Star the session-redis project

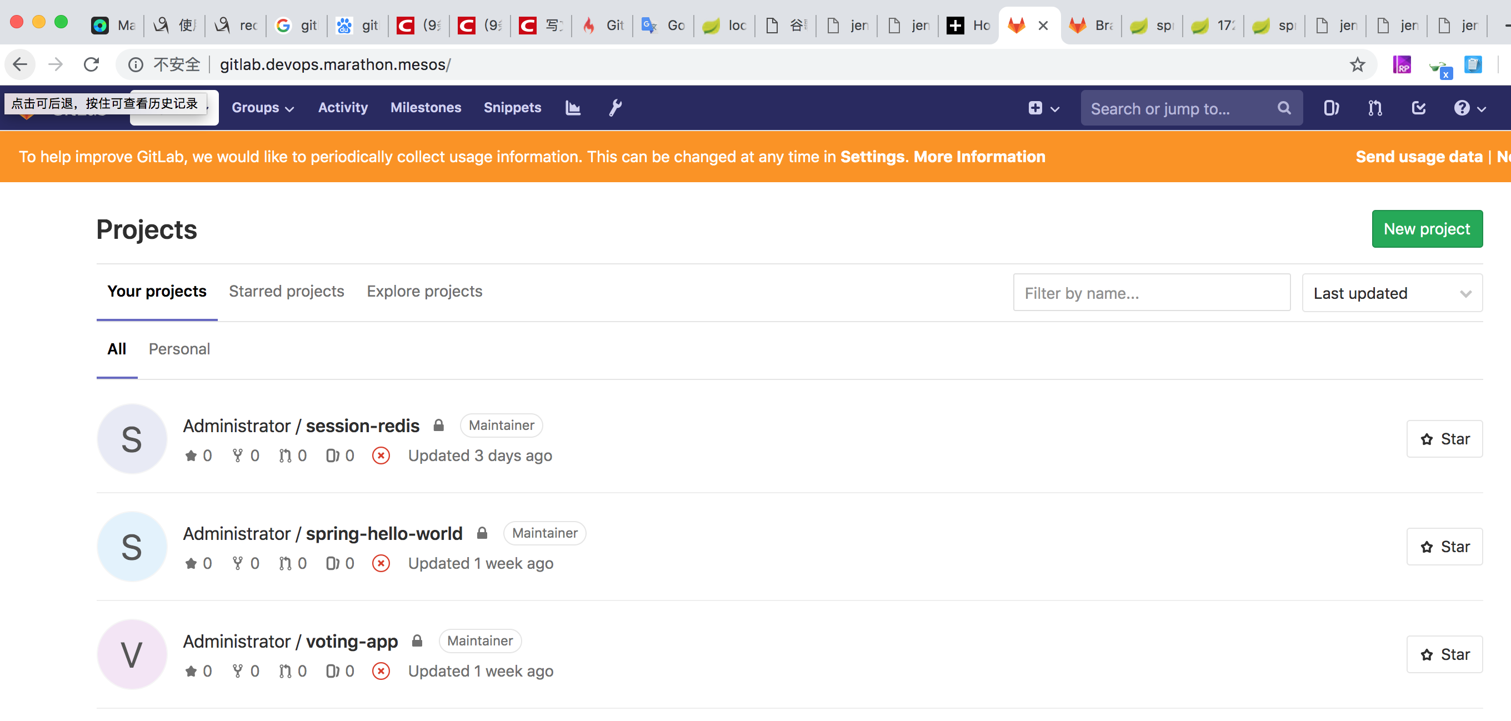1444,439
